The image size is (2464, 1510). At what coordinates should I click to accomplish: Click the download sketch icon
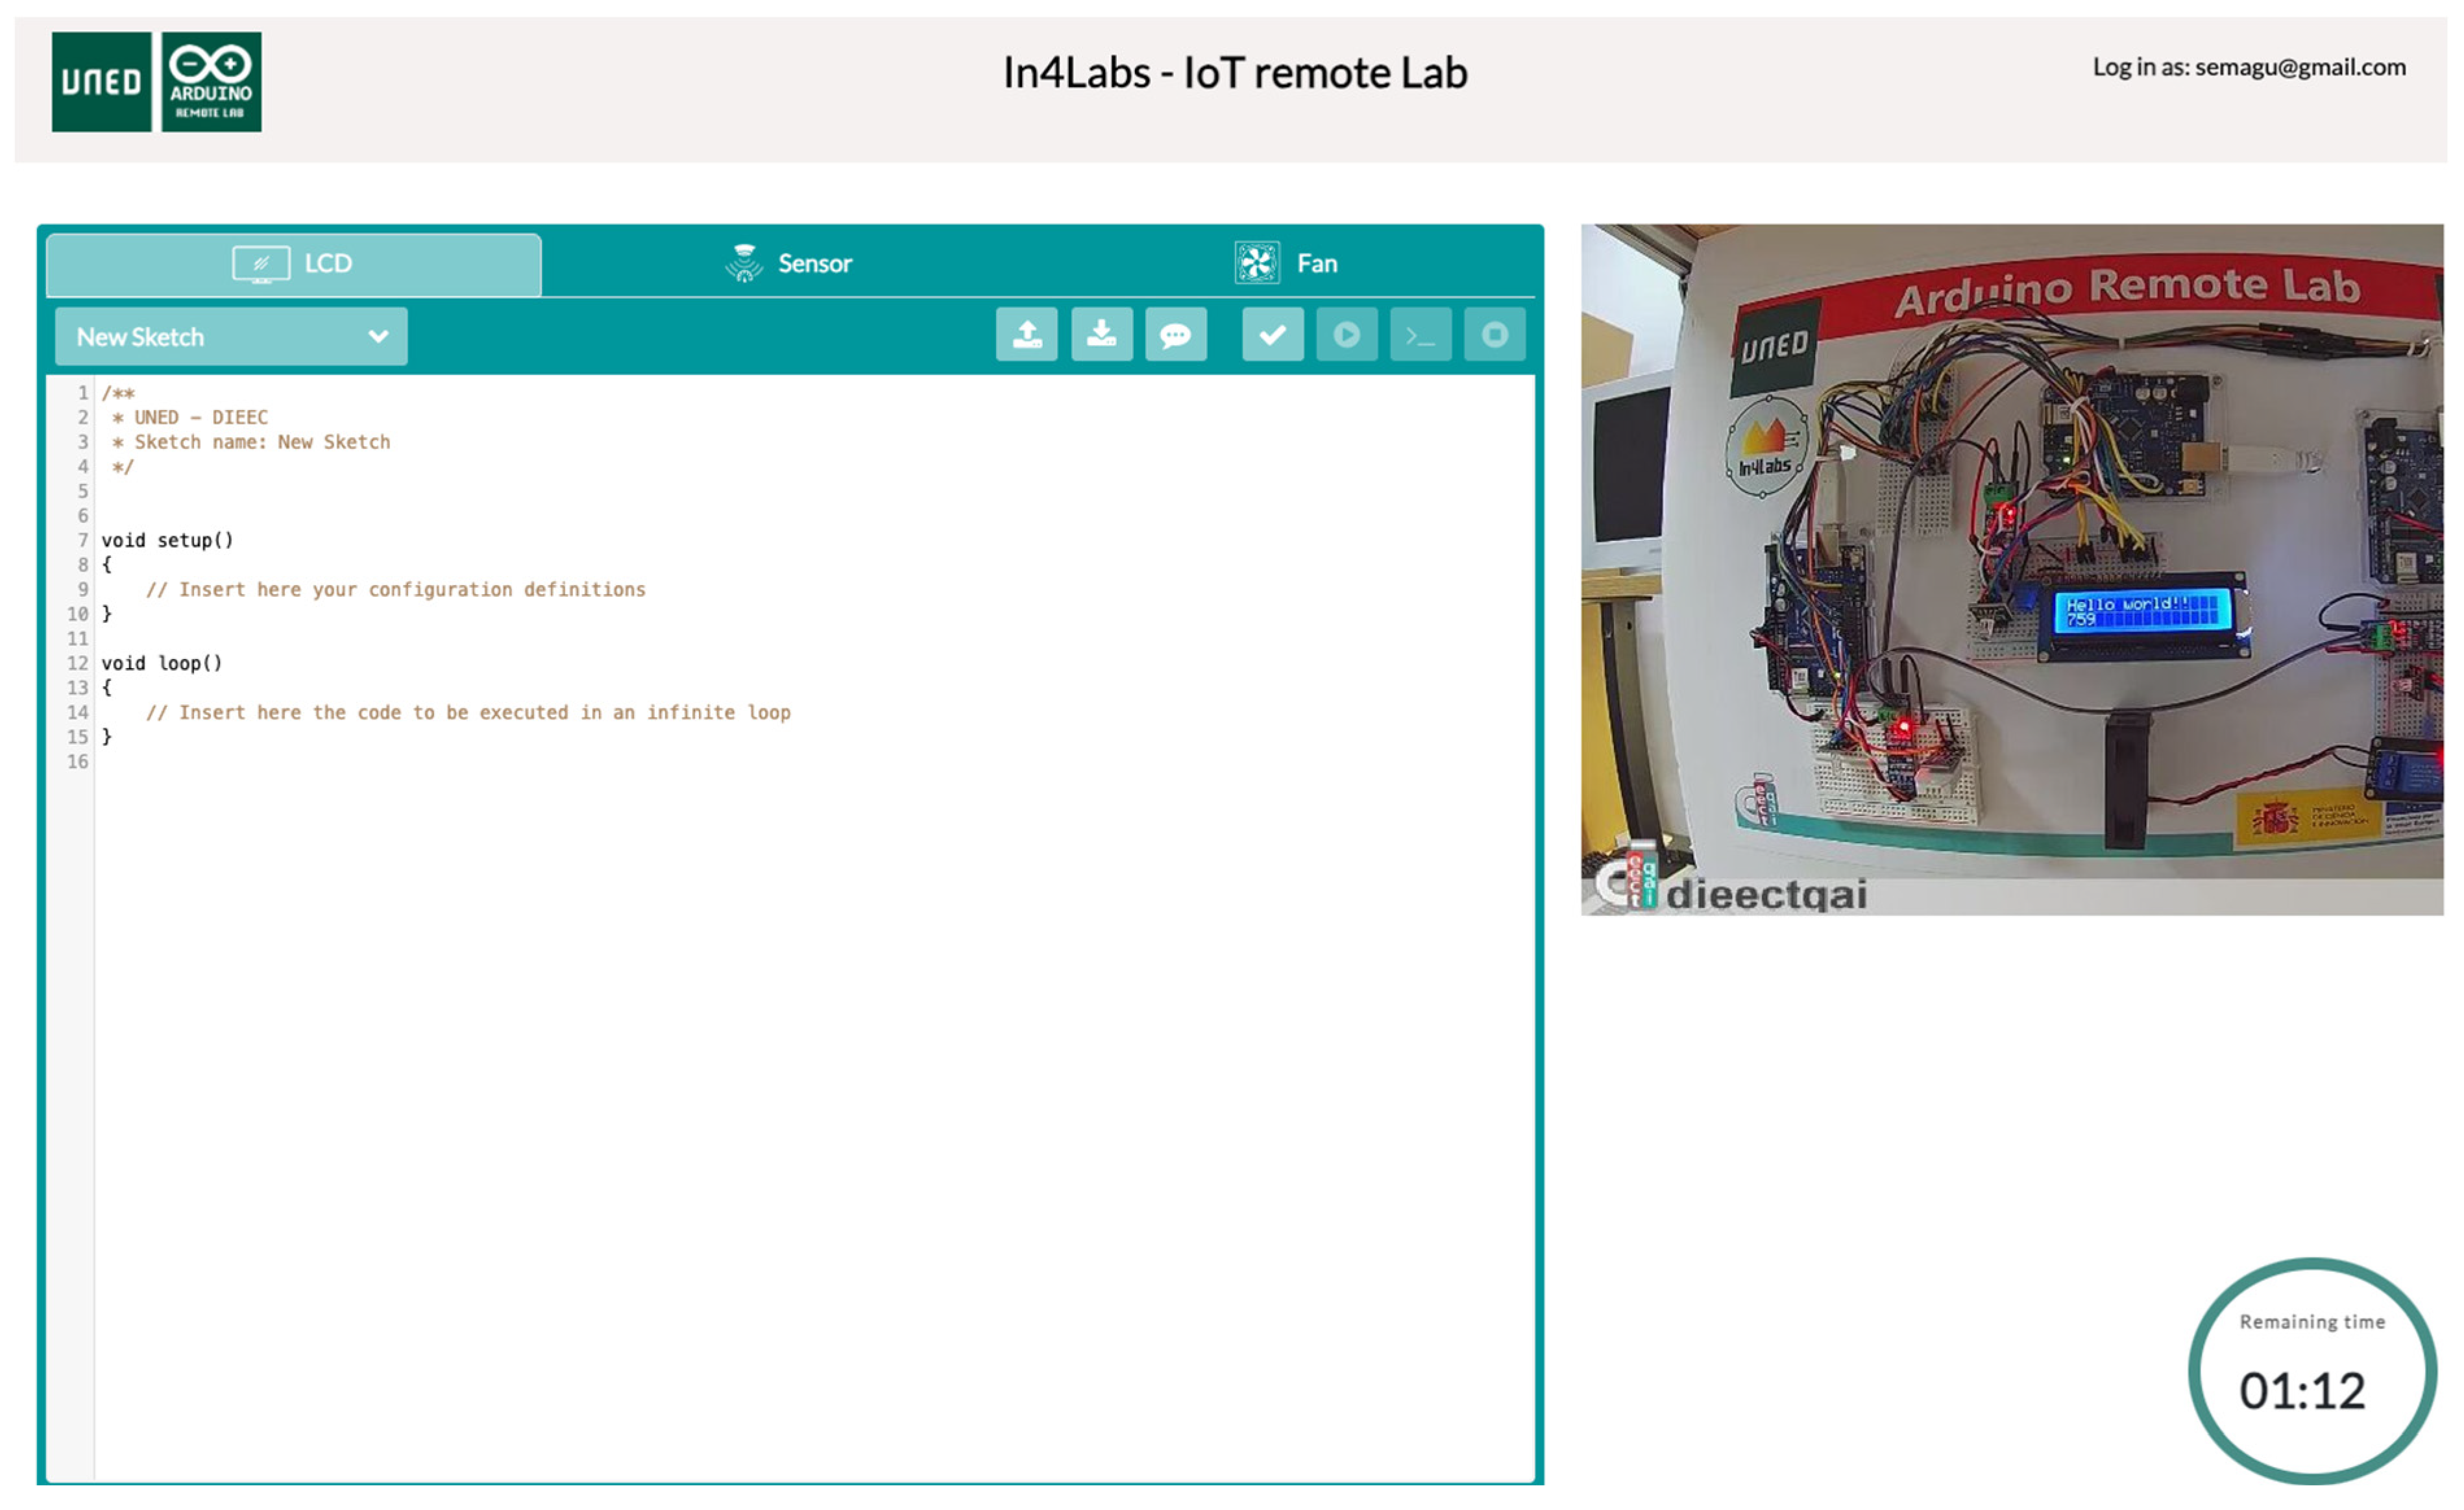1101,334
